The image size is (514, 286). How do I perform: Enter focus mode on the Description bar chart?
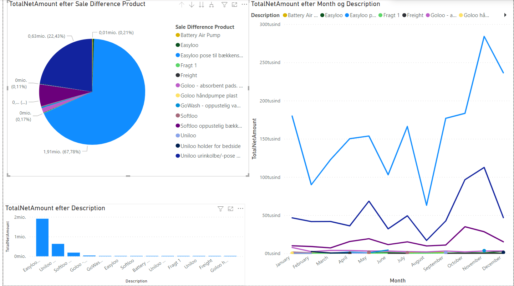(x=230, y=209)
